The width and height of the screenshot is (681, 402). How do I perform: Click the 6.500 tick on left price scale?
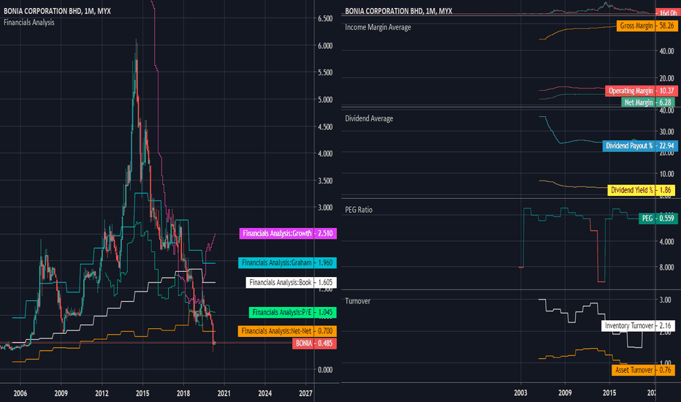tap(325, 19)
